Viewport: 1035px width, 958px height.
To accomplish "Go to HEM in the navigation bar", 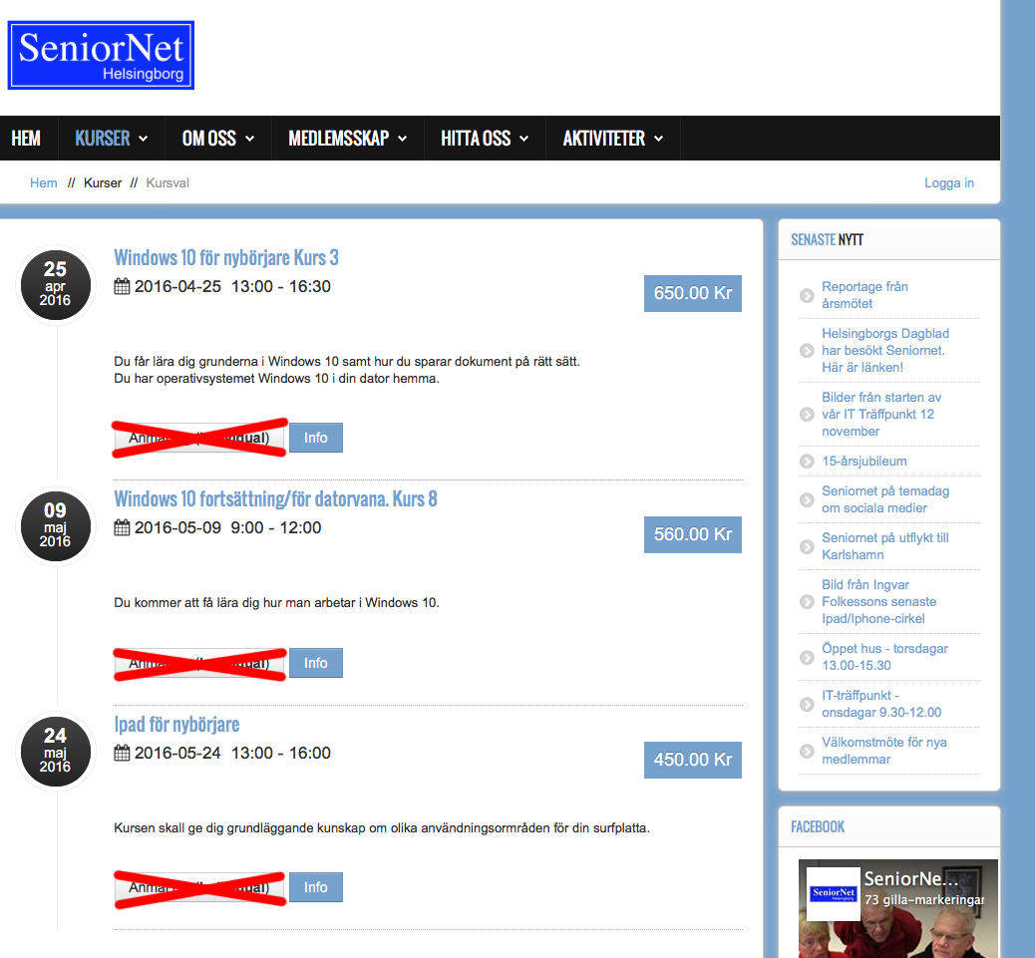I will tap(26, 139).
